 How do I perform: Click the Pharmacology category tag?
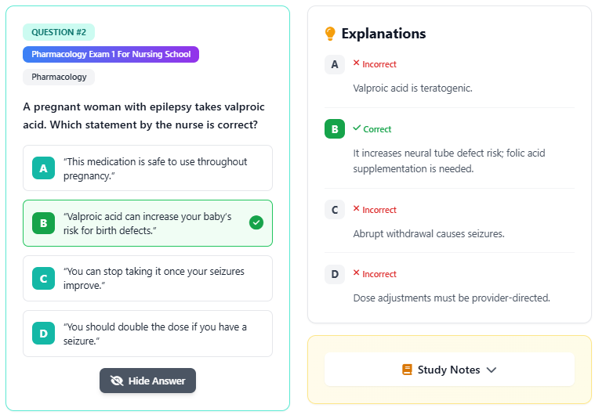(x=59, y=77)
